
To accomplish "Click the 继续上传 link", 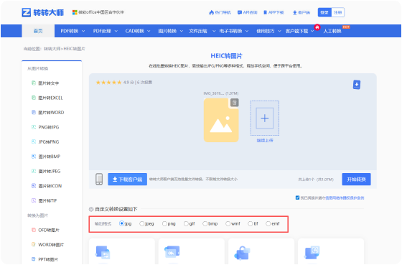I will point(265,140).
